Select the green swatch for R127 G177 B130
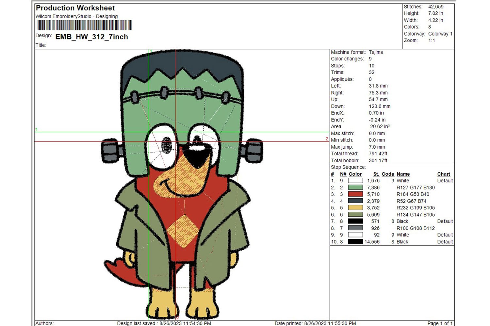Screen dimensions: 490x326 (x=355, y=187)
